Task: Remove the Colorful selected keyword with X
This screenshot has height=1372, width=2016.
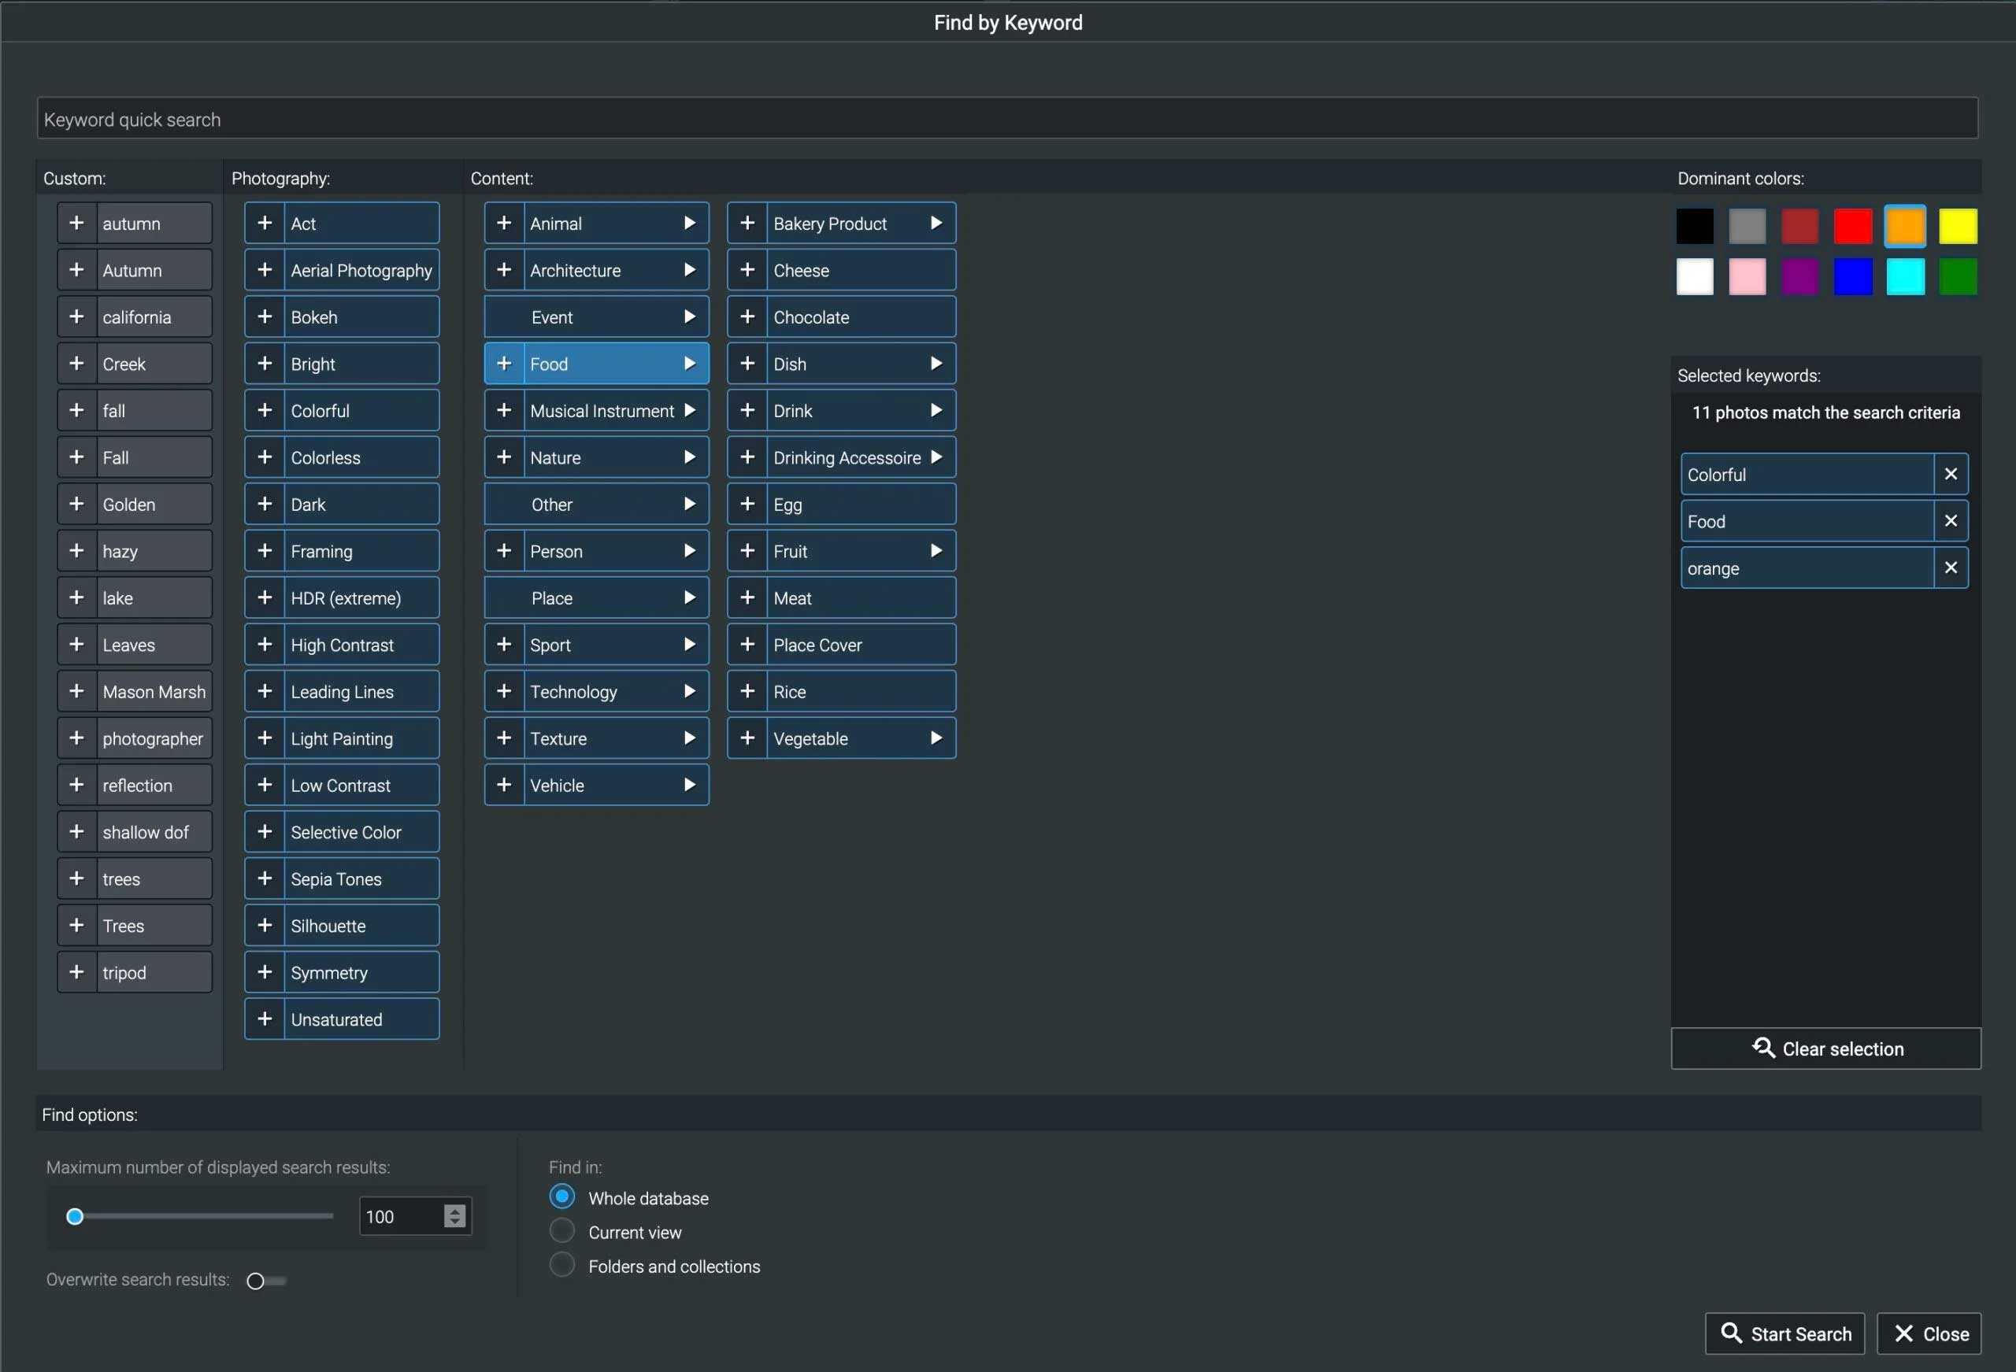Action: 1950,475
